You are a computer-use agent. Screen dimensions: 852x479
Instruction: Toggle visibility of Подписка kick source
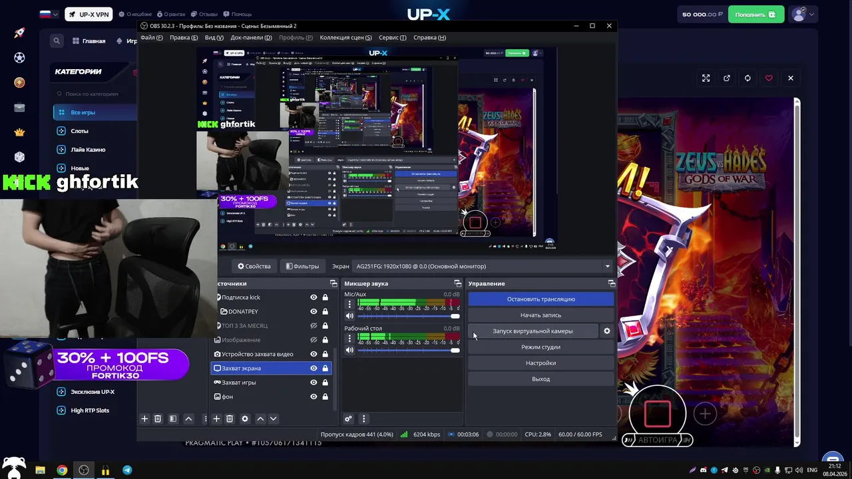pyautogui.click(x=314, y=297)
